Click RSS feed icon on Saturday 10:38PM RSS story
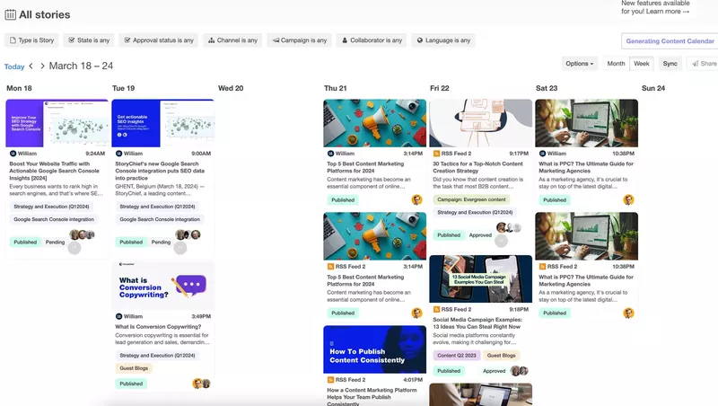 pyautogui.click(x=542, y=266)
